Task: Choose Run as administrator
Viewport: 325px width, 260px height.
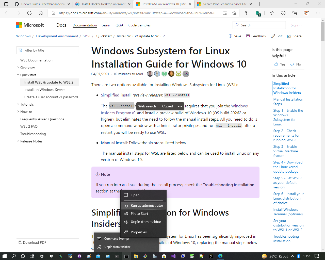Action: point(143,205)
